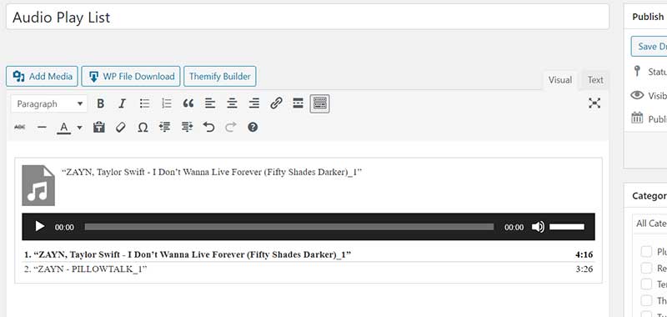Align text center
The image size is (667, 317).
coord(233,103)
